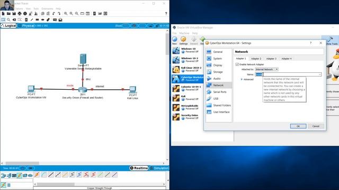This screenshot has width=339, height=190.
Task: Switch Packet Tracer to Simulation mode
Action: (x=159, y=168)
